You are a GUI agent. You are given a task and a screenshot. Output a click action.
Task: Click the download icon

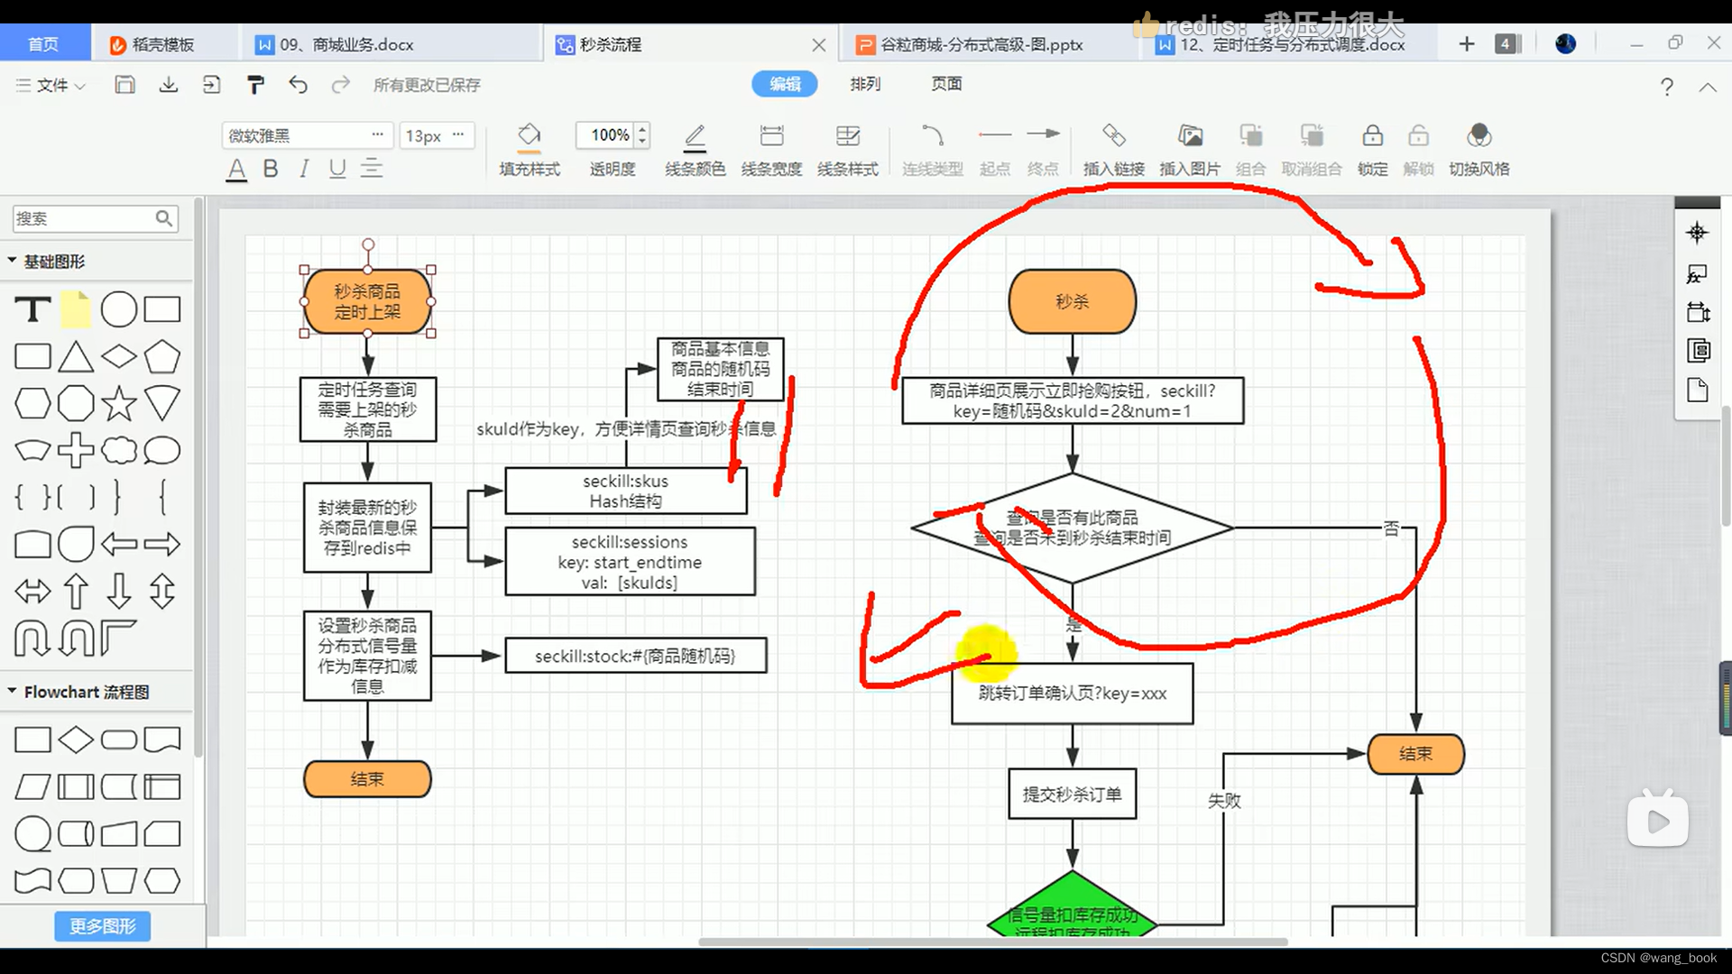click(169, 85)
